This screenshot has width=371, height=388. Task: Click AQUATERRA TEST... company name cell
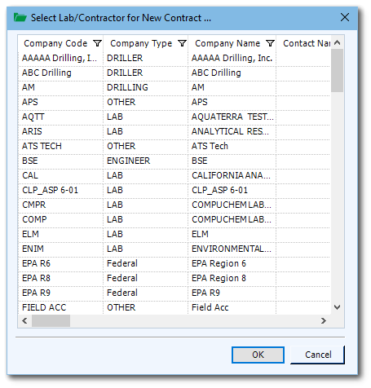coord(232,117)
